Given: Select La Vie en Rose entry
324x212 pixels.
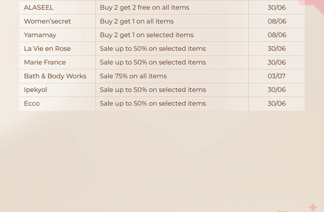Looking at the screenshot, I should [x=47, y=49].
